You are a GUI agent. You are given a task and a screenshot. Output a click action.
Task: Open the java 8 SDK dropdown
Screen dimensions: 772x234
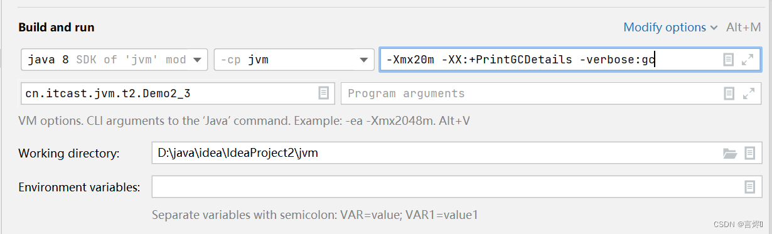(x=114, y=60)
